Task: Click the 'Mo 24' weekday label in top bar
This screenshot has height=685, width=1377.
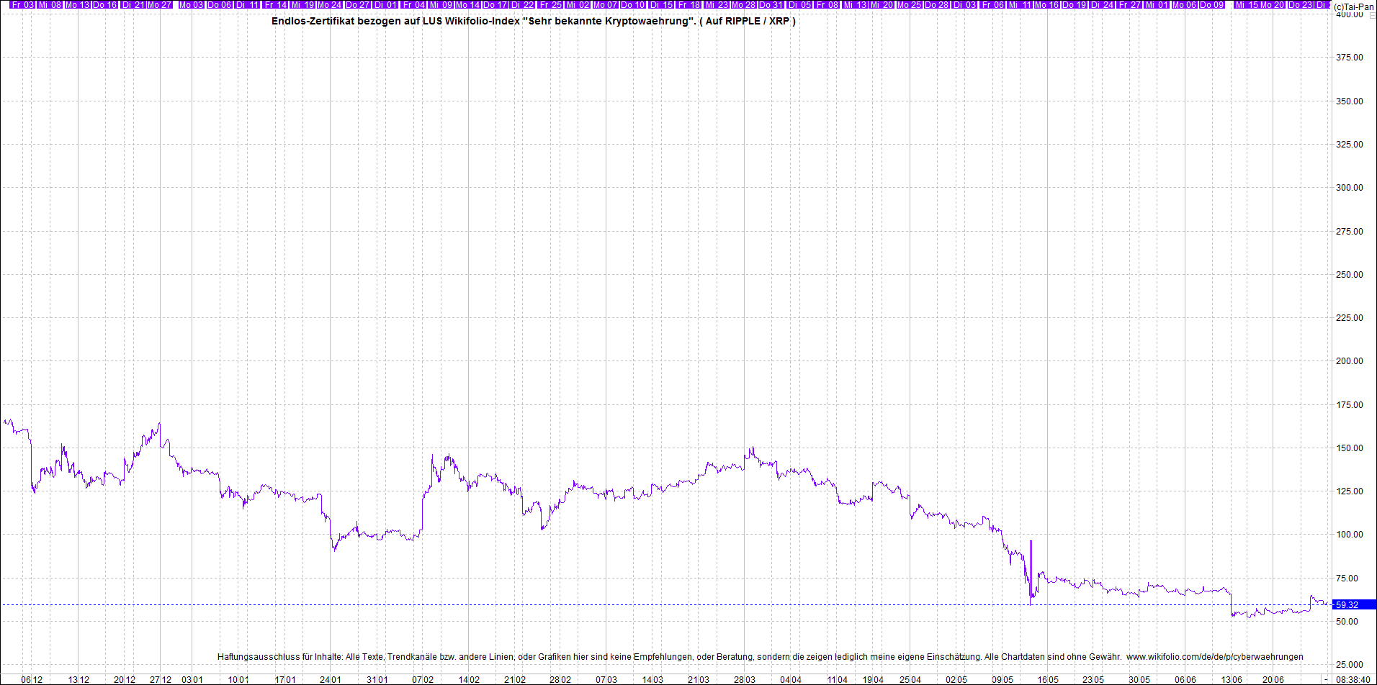Action: point(330,5)
